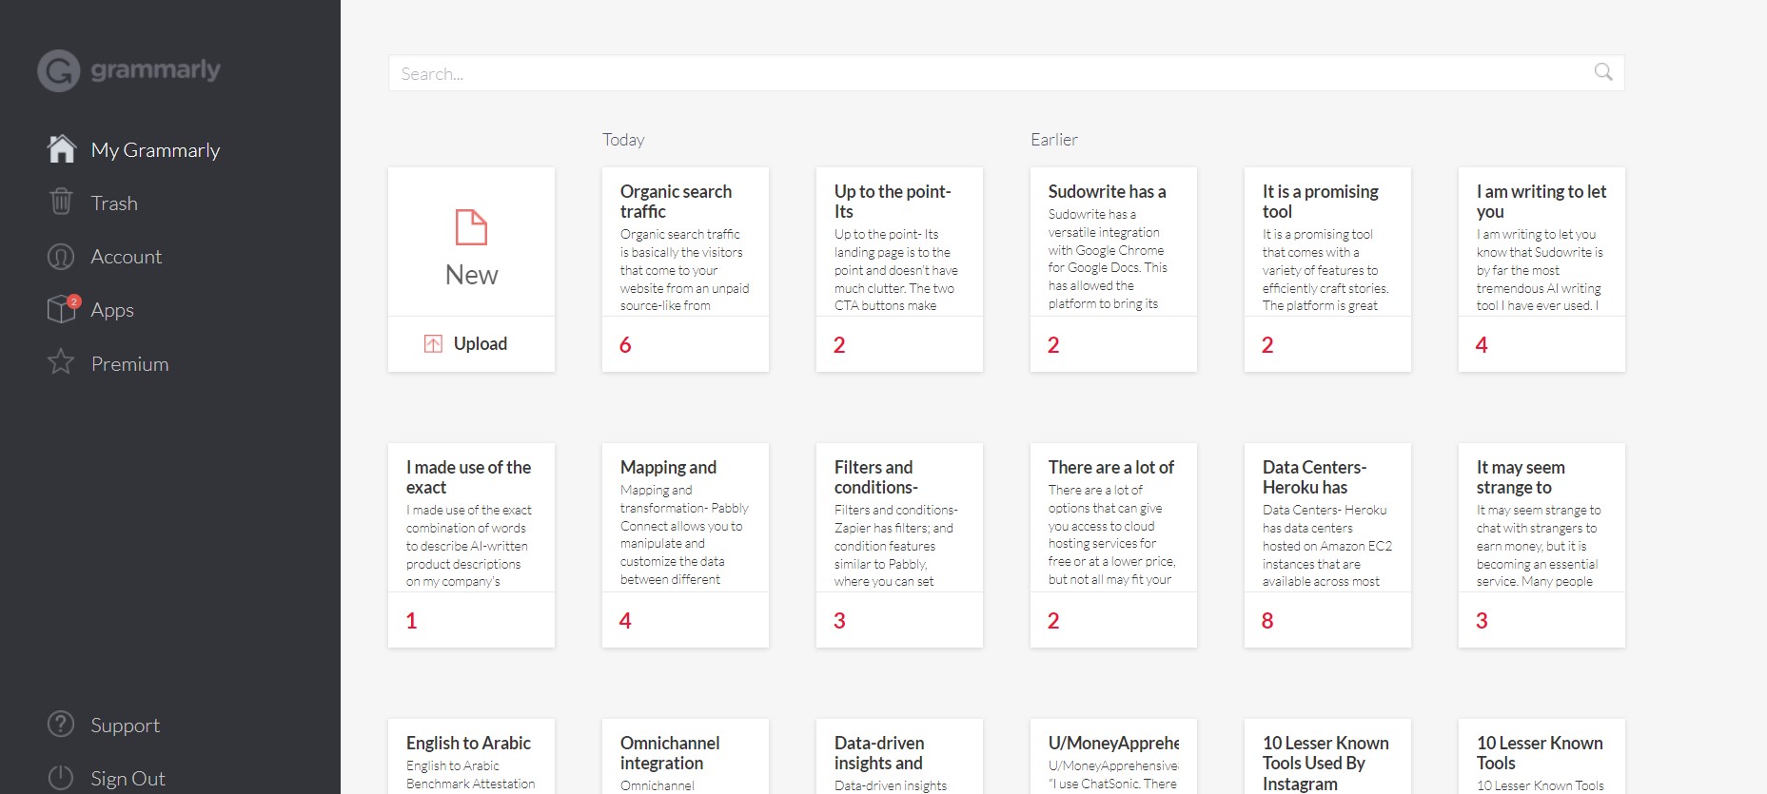Click issue count 8 on Data Centers card
1767x794 pixels.
[x=1267, y=621]
